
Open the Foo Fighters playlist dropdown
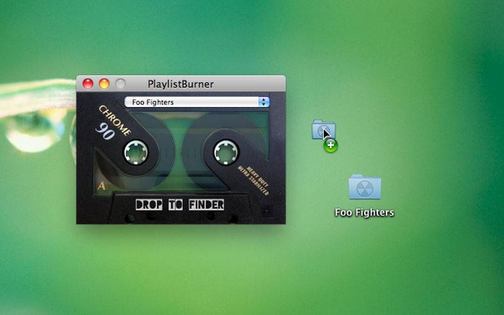coord(197,102)
